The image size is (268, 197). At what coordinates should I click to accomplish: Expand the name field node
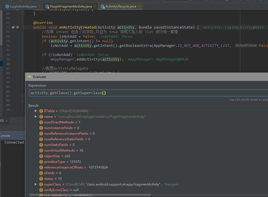(x=36, y=117)
